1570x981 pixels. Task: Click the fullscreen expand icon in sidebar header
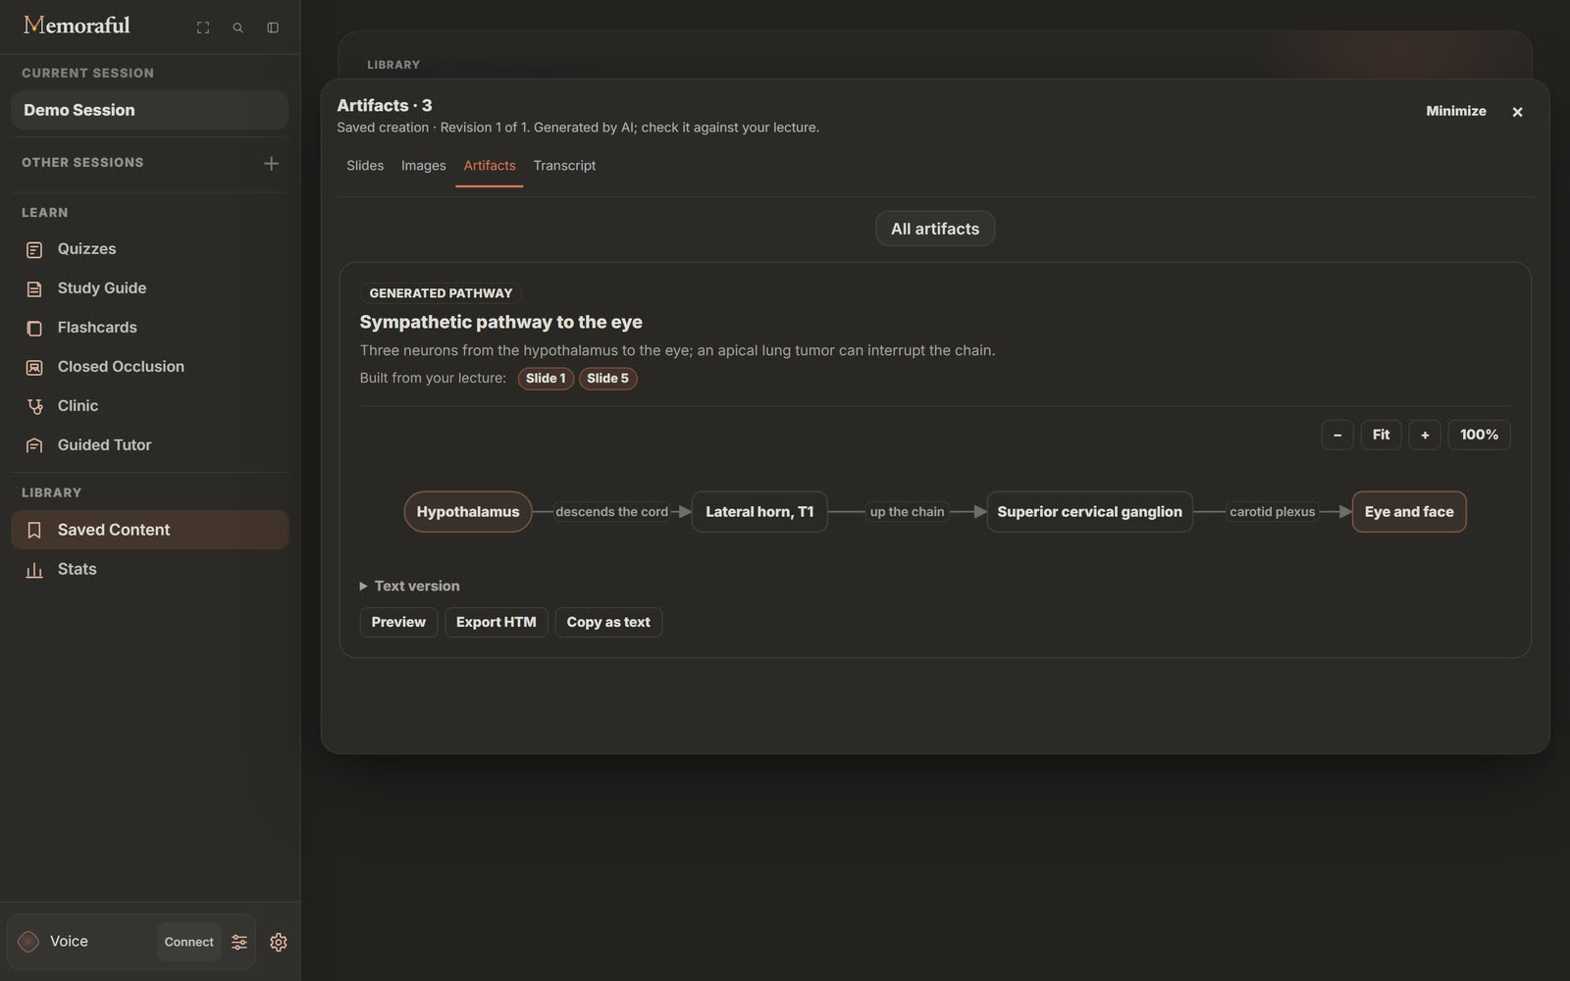tap(203, 27)
